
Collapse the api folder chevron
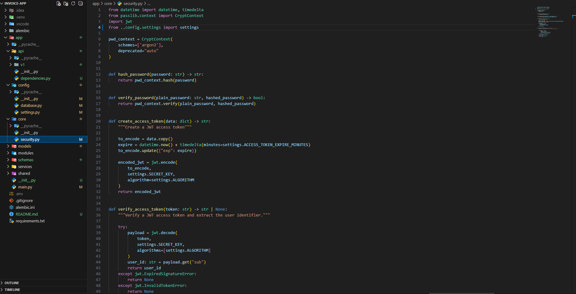tap(8, 51)
